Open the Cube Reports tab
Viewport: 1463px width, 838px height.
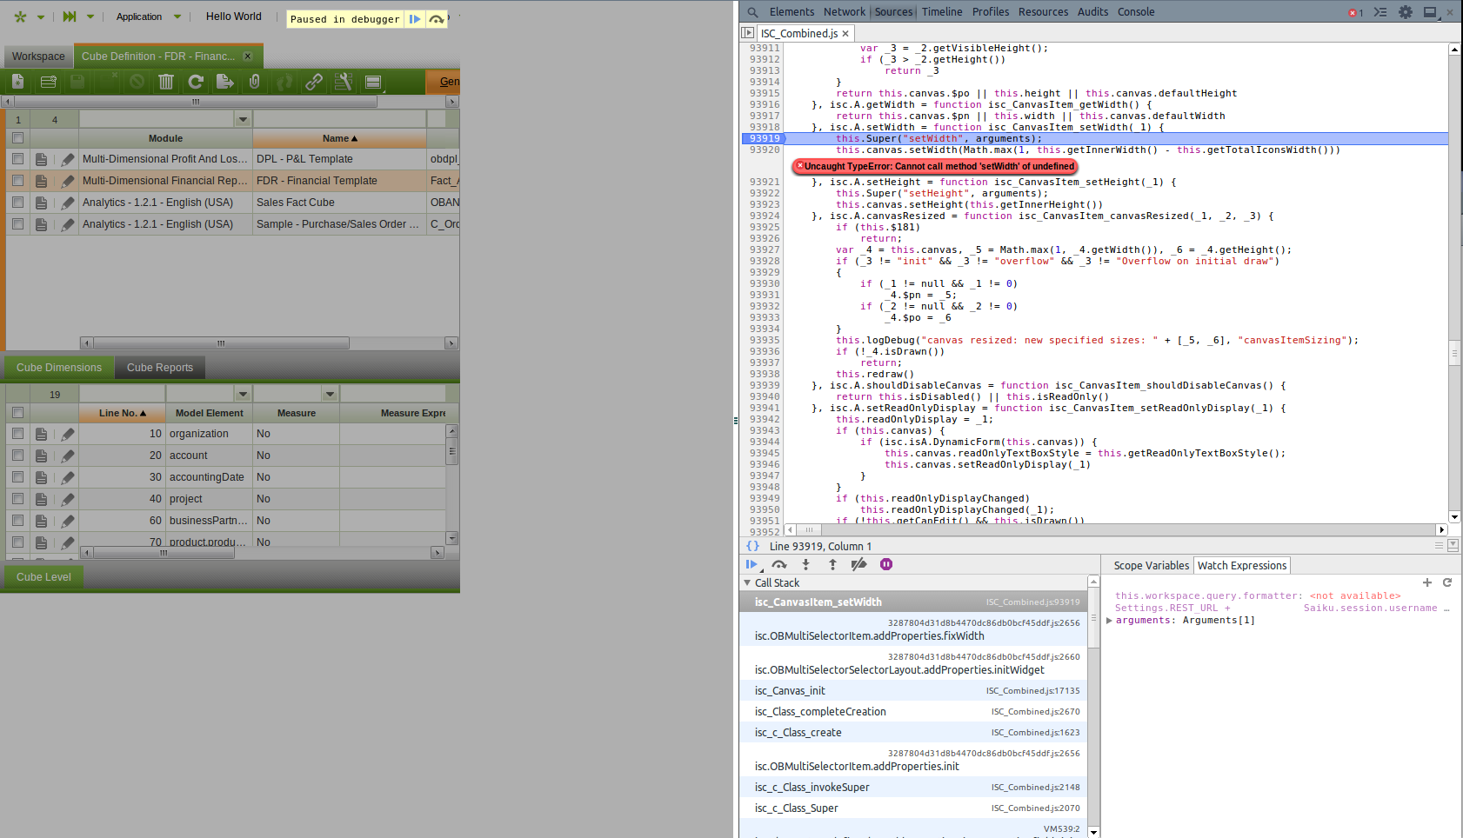pos(160,368)
